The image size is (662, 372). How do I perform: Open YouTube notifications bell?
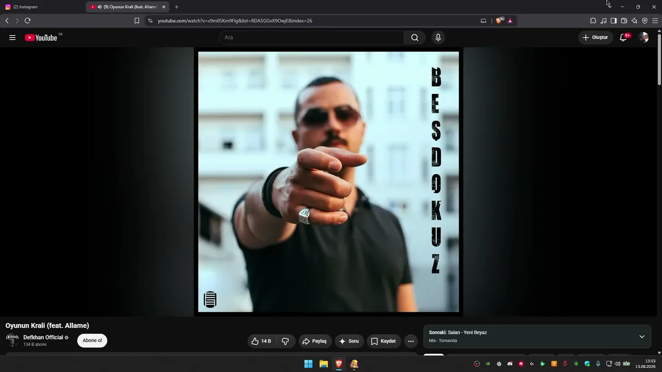624,37
